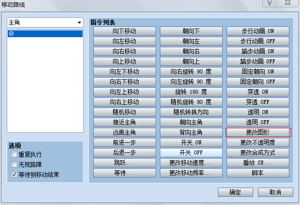Choose 向右上移动 command
This screenshot has height=205, width=300.
pos(125,102)
